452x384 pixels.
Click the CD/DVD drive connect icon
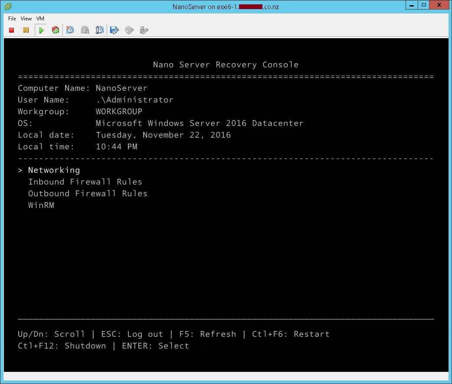coord(129,30)
